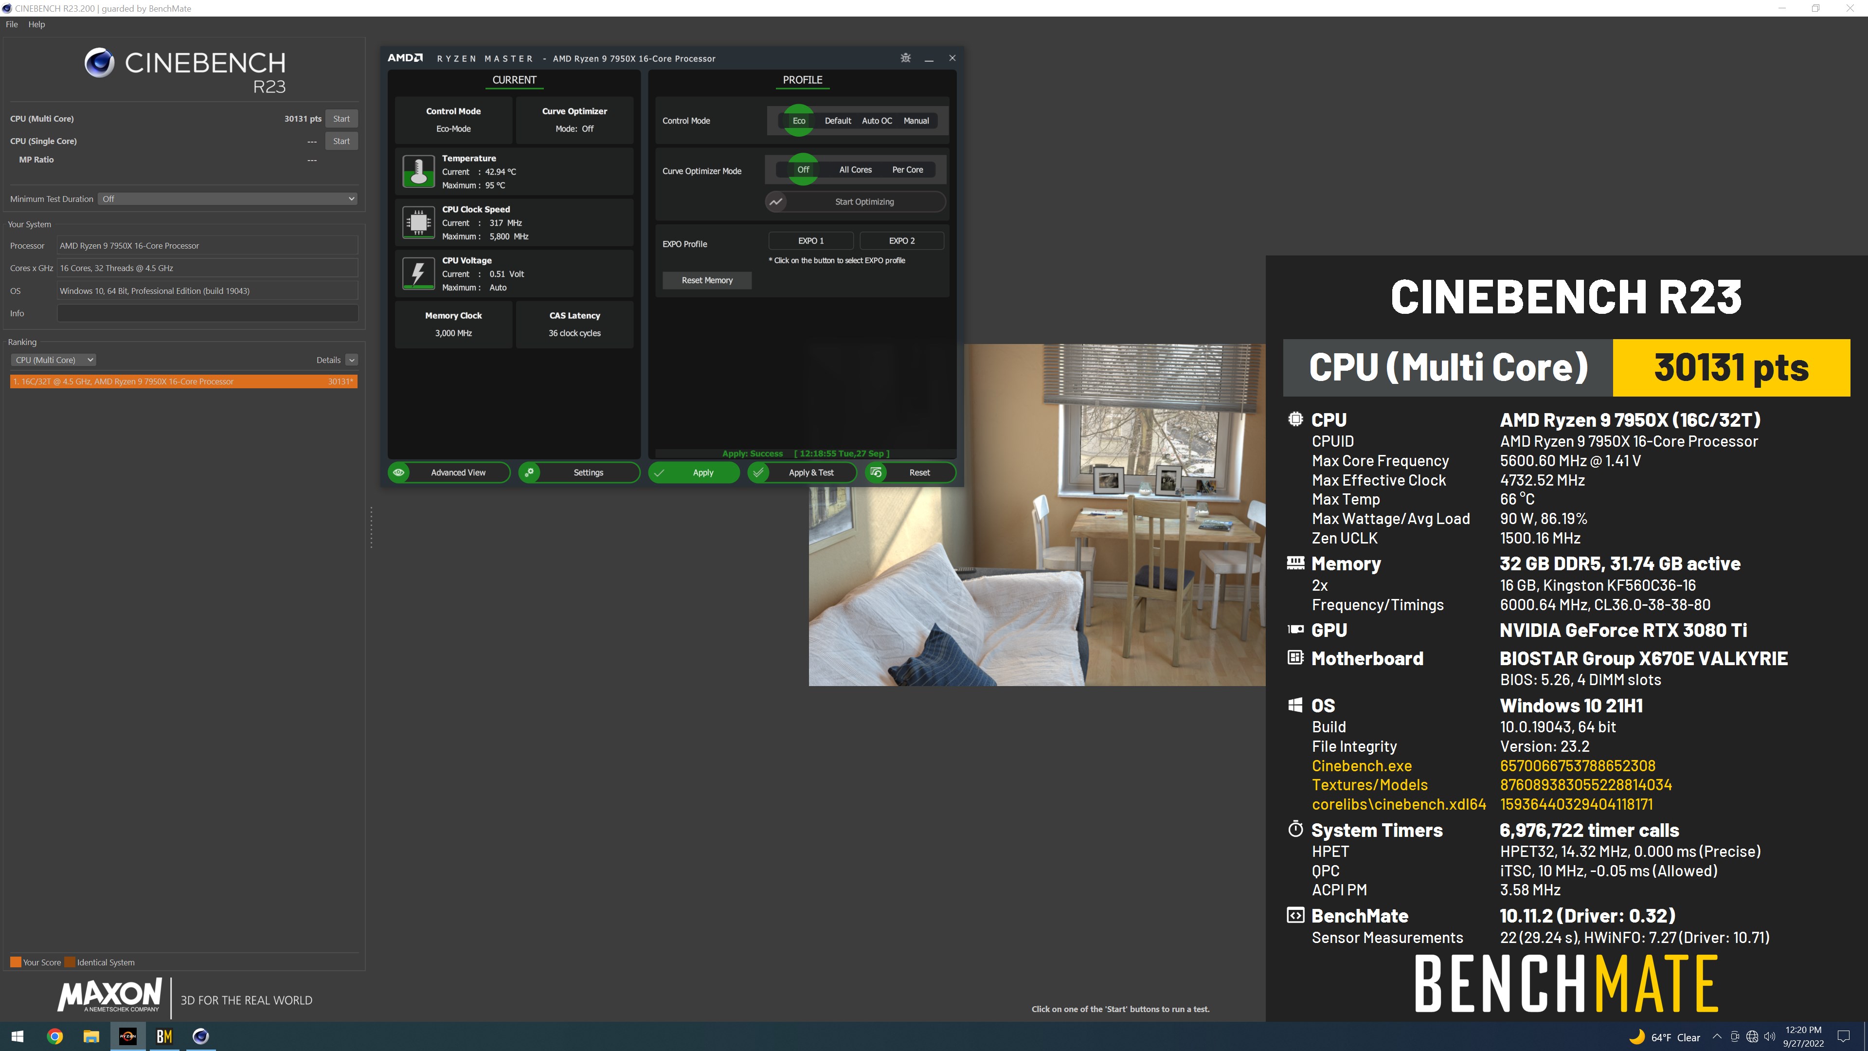This screenshot has width=1868, height=1051.
Task: Click the Reset circular arrow icon
Action: [876, 472]
